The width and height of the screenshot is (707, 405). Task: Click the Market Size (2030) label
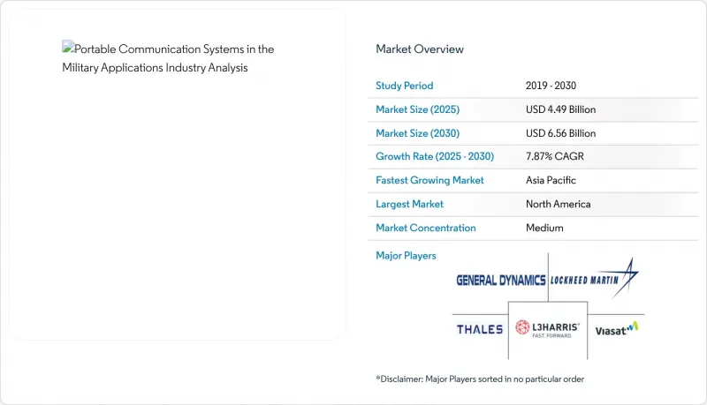point(417,133)
